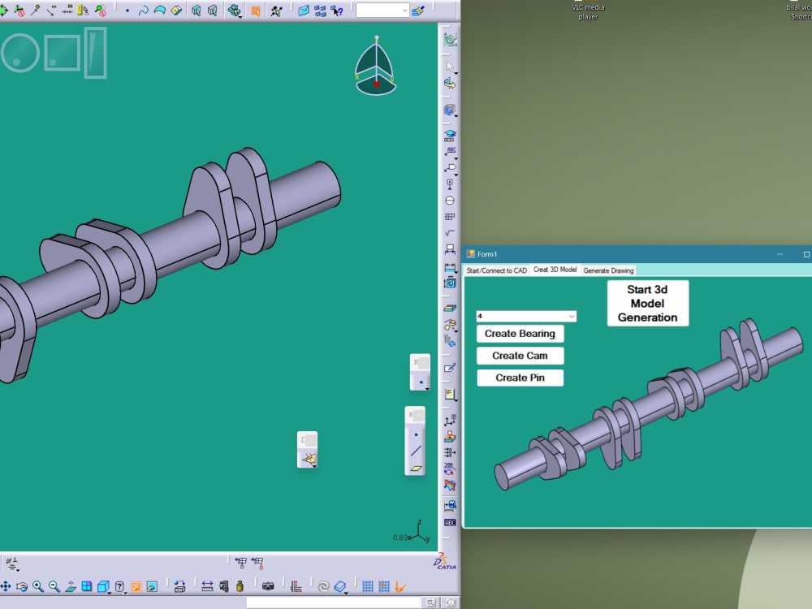Click the Select arrow tool in right toolbar
812x609 pixels.
tap(450, 67)
